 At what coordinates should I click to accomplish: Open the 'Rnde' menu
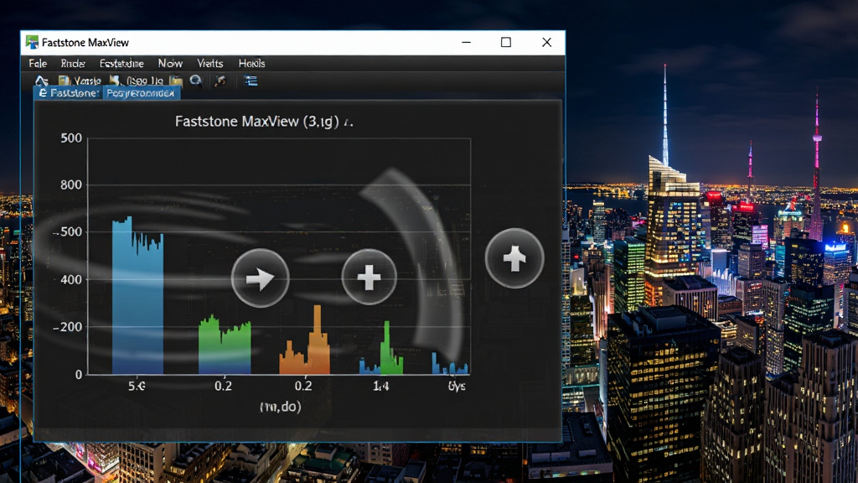73,64
